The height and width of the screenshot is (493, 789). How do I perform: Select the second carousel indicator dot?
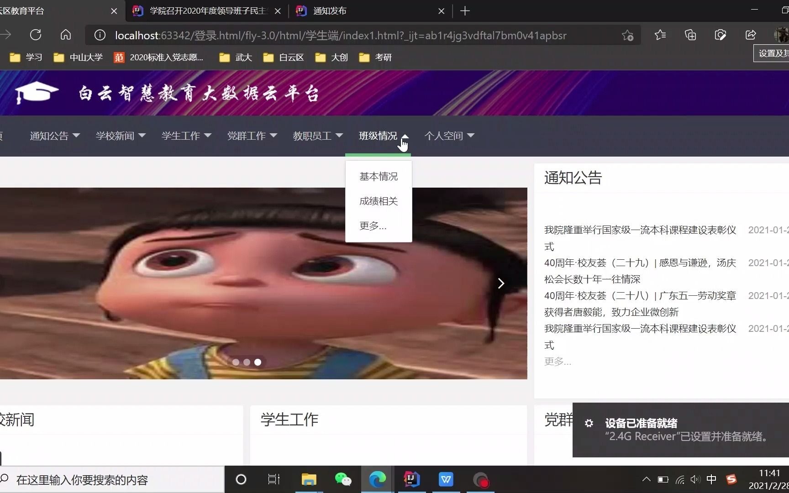coord(247,362)
